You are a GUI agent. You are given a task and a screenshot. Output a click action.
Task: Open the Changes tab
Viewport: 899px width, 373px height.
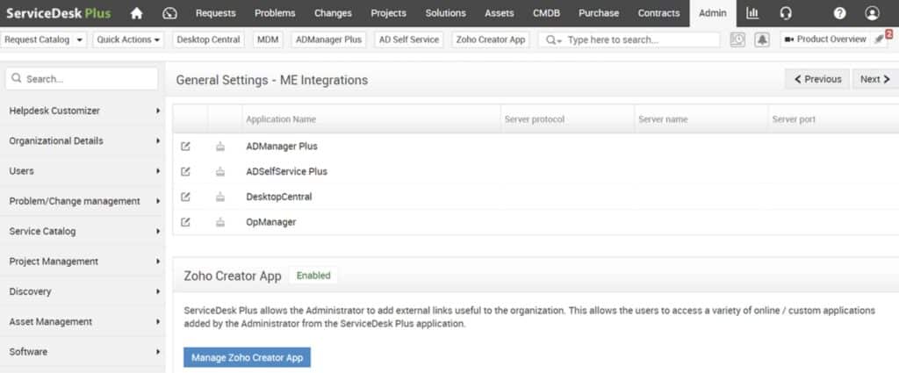(x=333, y=13)
